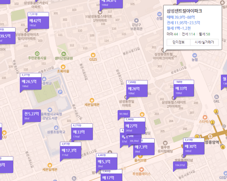Click the 강남도서관 library icon
Viewport: 227px width, 181px height.
click(50, 110)
